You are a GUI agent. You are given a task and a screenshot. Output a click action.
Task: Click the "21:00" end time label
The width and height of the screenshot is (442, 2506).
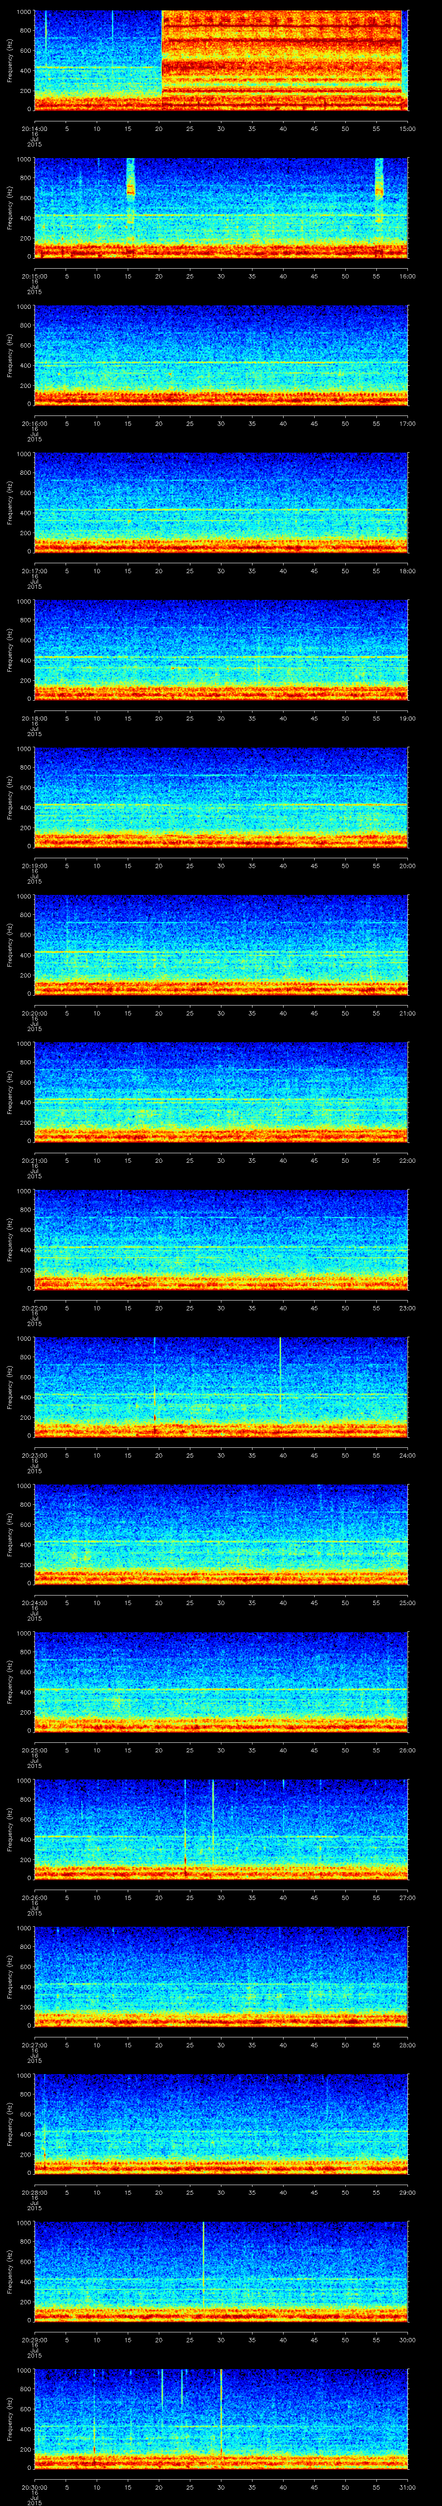(407, 1013)
